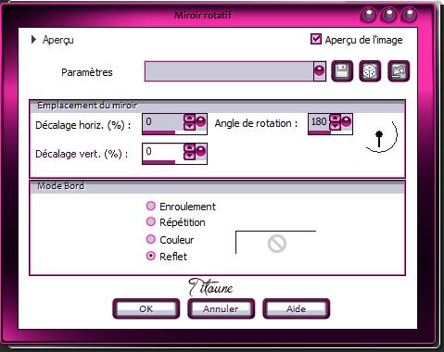444x352 pixels.
Task: Click the Décalage horiz. slider bar under the value
Action: click(174, 132)
